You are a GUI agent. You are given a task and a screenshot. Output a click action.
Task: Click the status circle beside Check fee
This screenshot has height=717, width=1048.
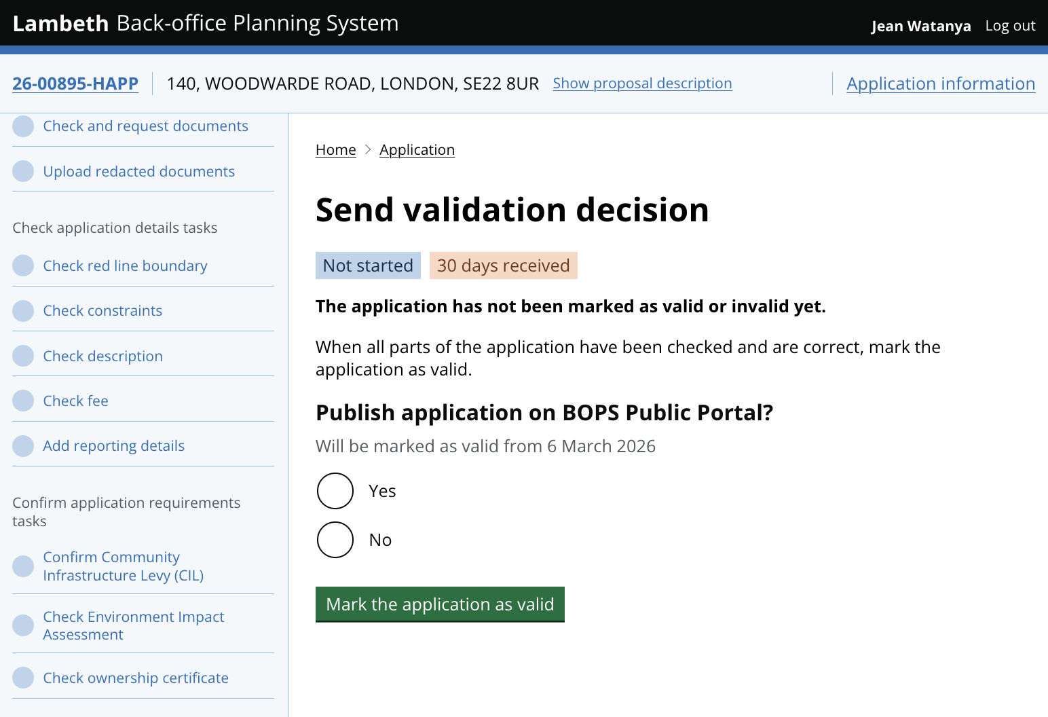tap(23, 401)
